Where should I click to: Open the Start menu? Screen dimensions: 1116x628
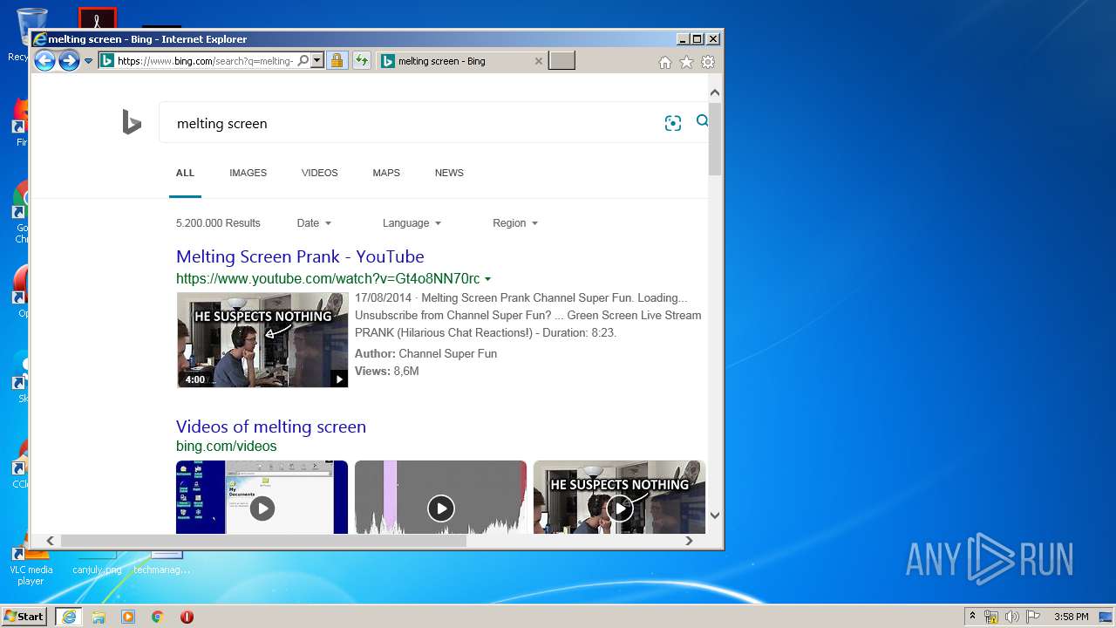[x=24, y=617]
